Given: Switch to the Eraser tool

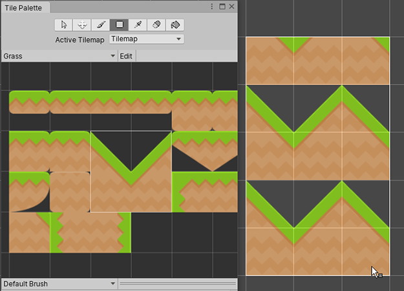Looking at the screenshot, I should [157, 25].
